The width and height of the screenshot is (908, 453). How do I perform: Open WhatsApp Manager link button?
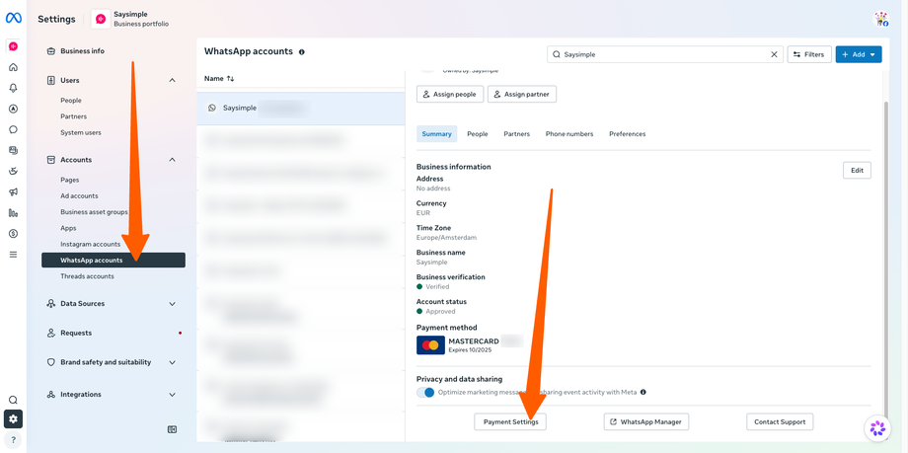click(646, 422)
